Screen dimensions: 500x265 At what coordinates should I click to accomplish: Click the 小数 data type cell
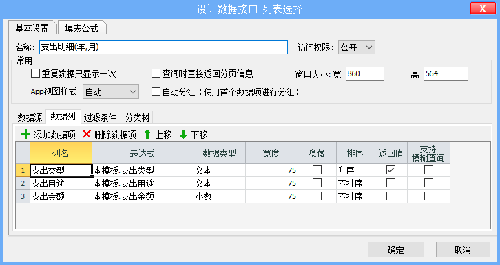coord(220,196)
